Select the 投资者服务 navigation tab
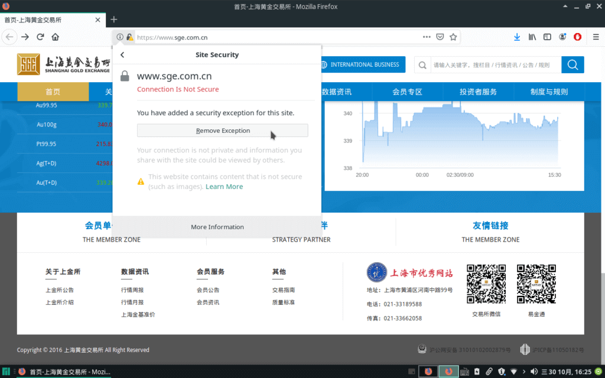The width and height of the screenshot is (605, 378). [x=478, y=92]
